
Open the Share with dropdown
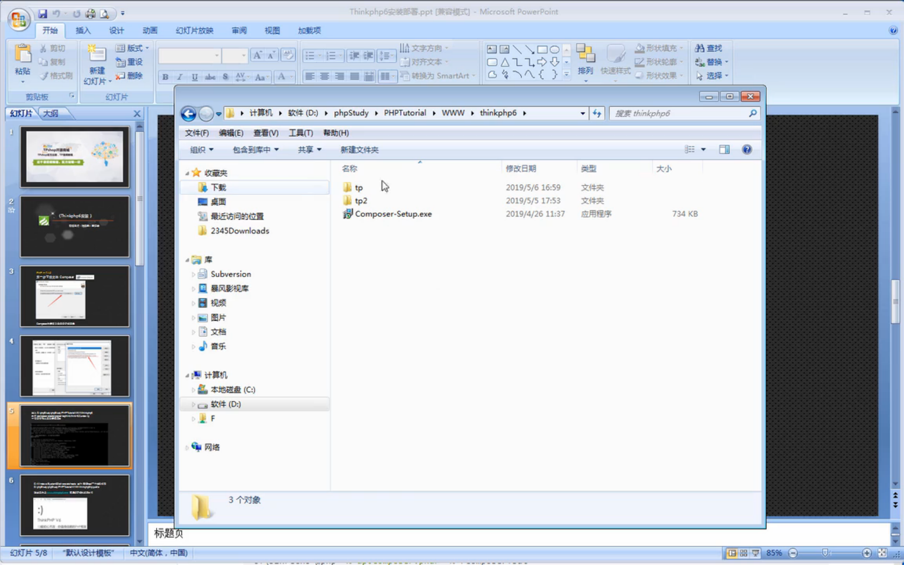click(x=309, y=150)
